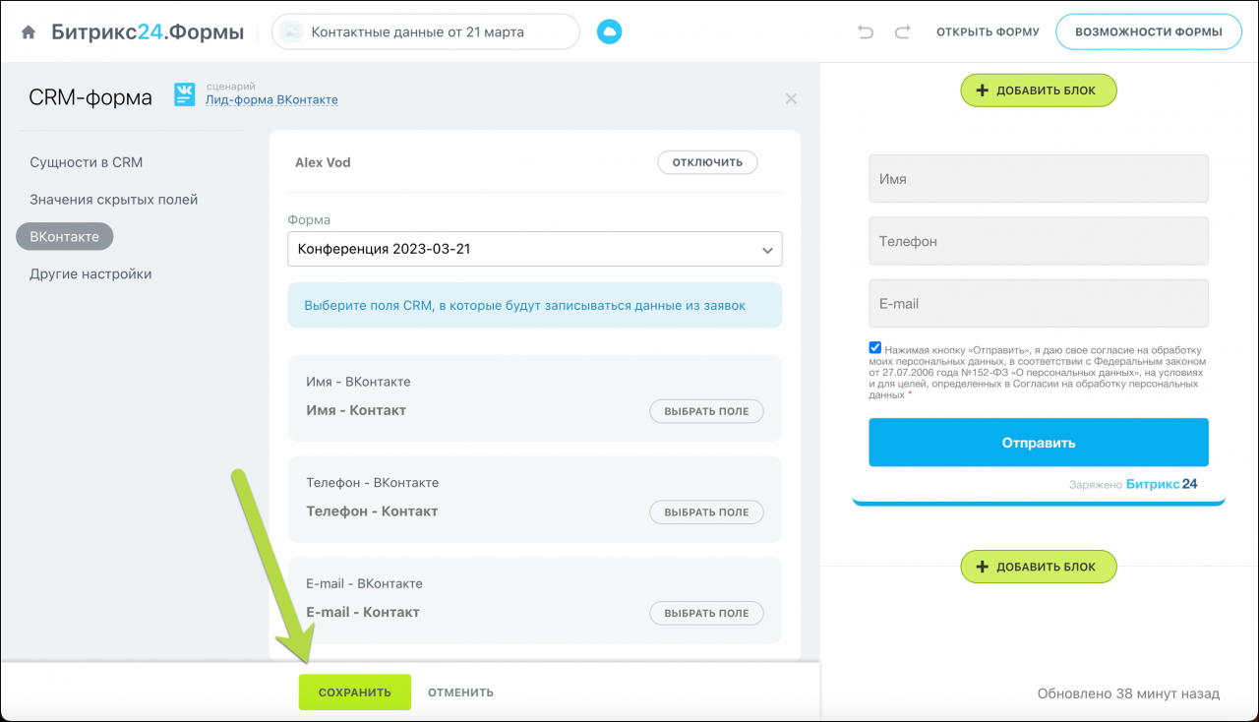
Task: Click Телефон - Контакт mapping text
Action: [372, 511]
